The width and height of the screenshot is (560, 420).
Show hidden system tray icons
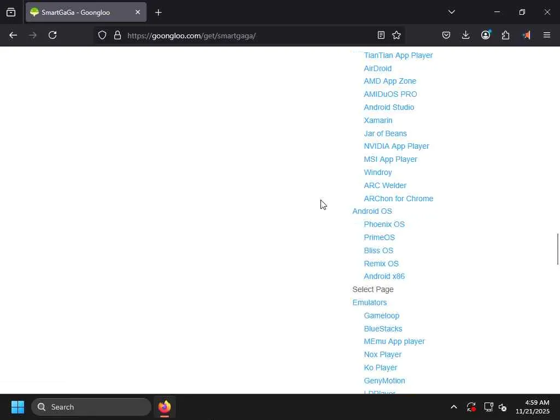[x=454, y=407]
